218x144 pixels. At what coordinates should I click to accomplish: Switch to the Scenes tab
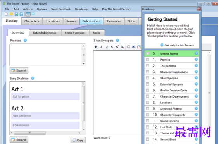71,21
